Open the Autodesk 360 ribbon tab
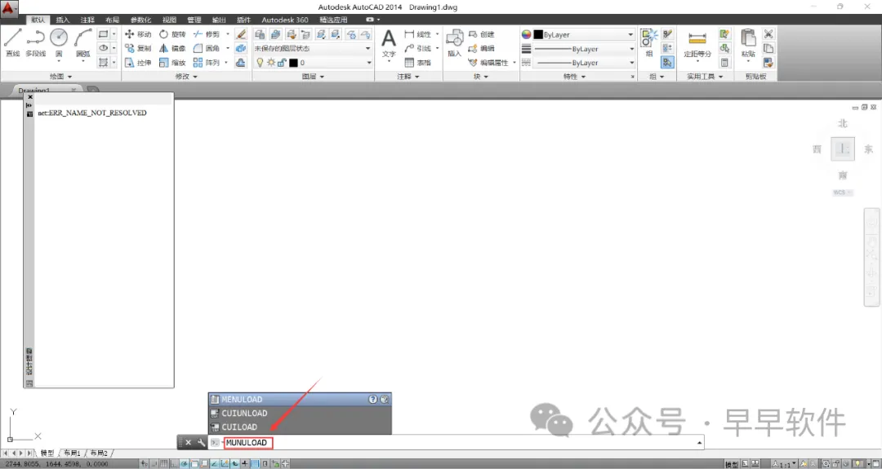This screenshot has height=469, width=882. pos(285,20)
